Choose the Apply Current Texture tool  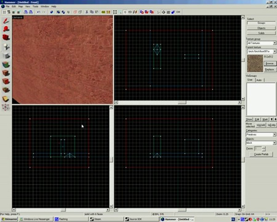[6, 73]
